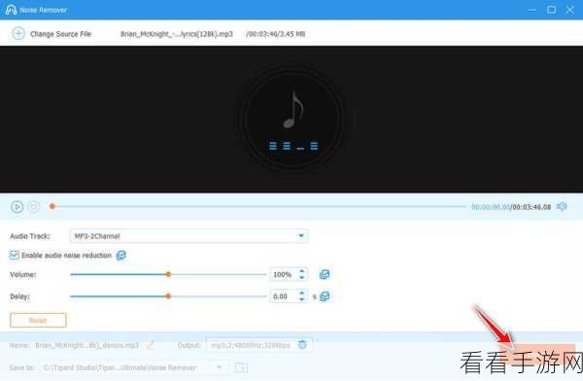Maximize the Noise Remover window
Viewport: 583px width, 381px height.
(551, 10)
